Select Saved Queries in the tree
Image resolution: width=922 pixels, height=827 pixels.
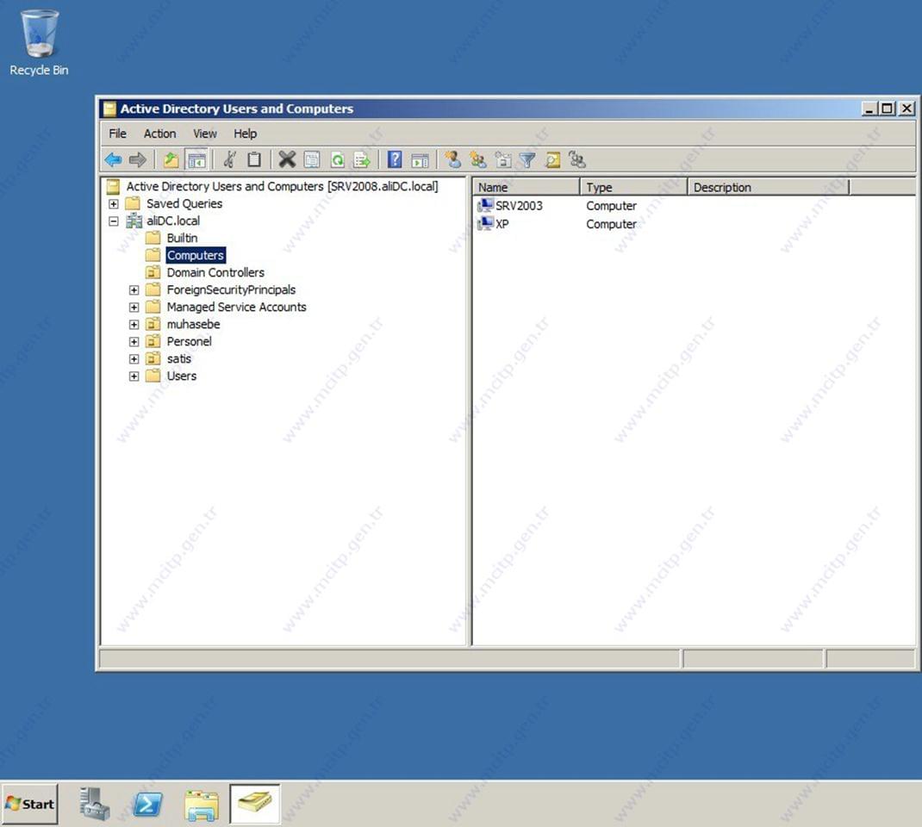(184, 204)
